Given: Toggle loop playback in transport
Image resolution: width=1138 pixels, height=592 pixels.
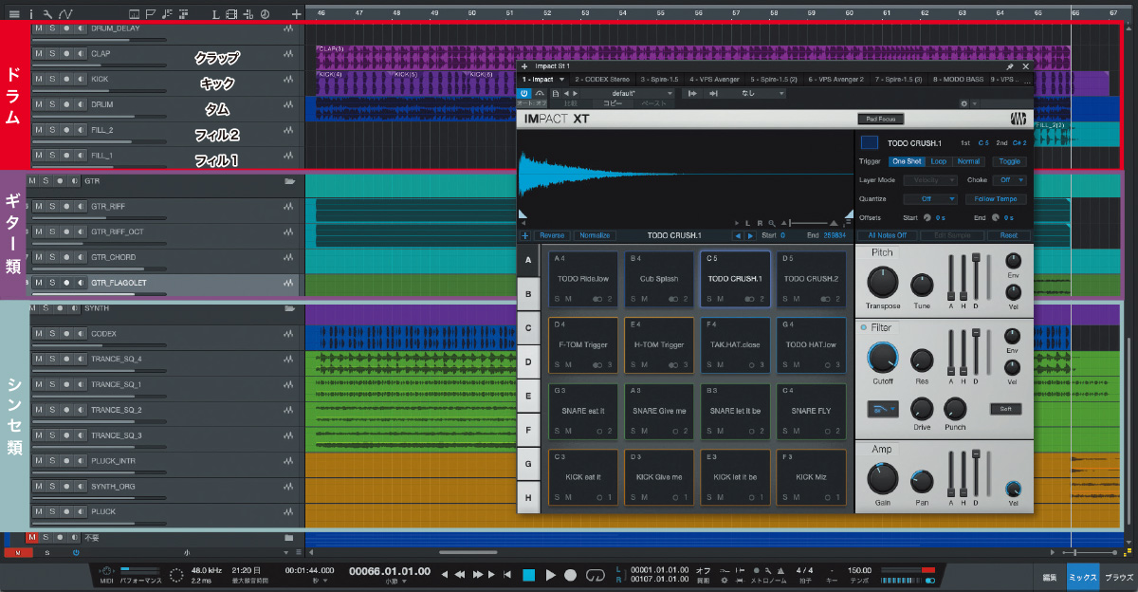Looking at the screenshot, I should [596, 575].
